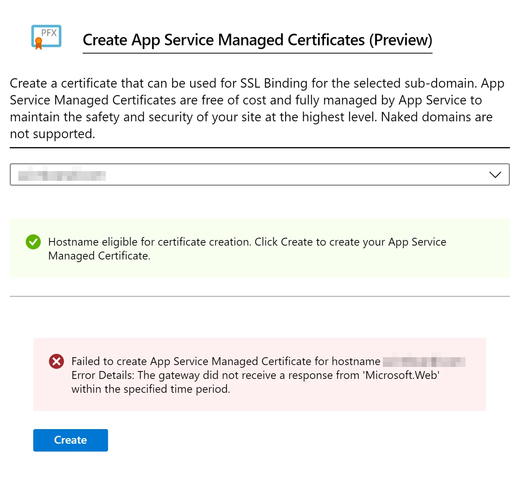Click the red error X icon
This screenshot has width=517, height=489.
tap(56, 361)
